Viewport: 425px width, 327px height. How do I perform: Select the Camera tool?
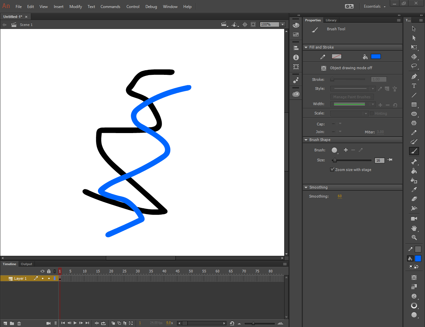click(414, 219)
